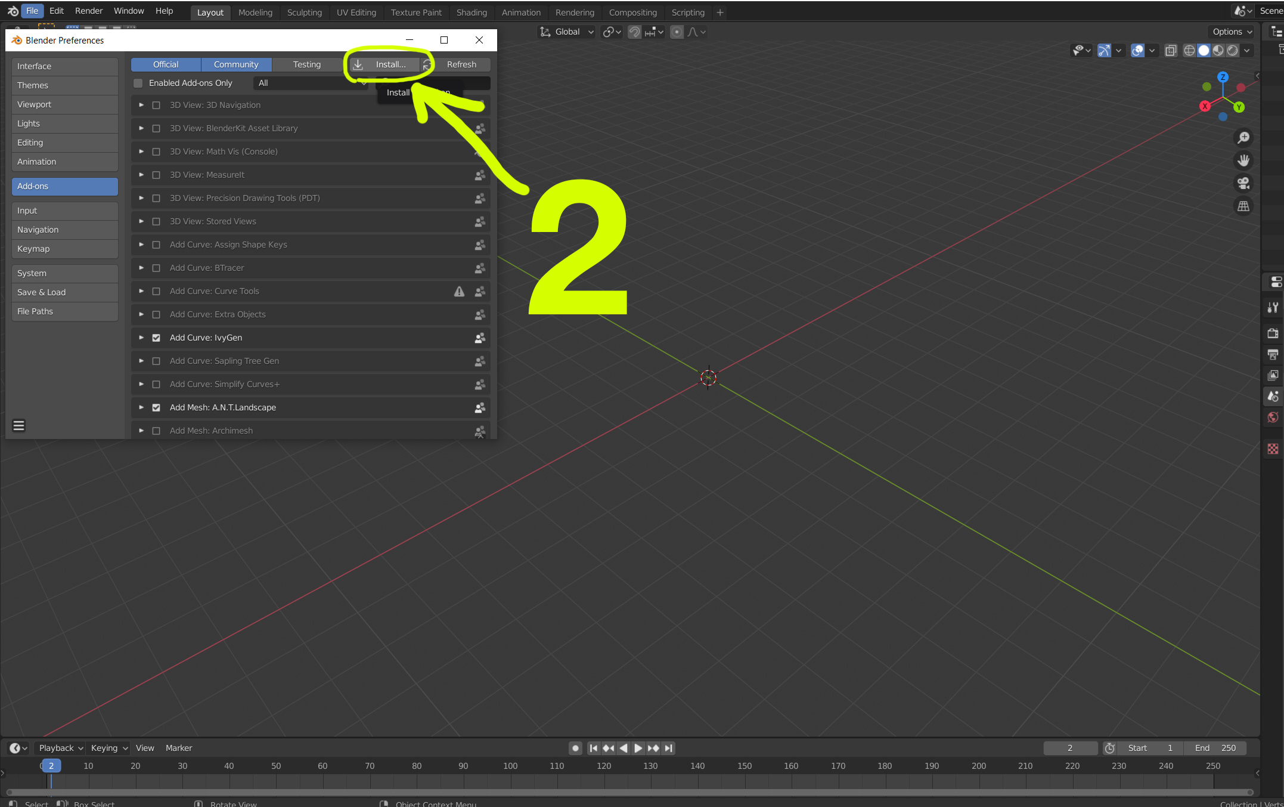Open the Playback dropdown in the timeline
This screenshot has height=807, width=1284.
tap(60, 748)
